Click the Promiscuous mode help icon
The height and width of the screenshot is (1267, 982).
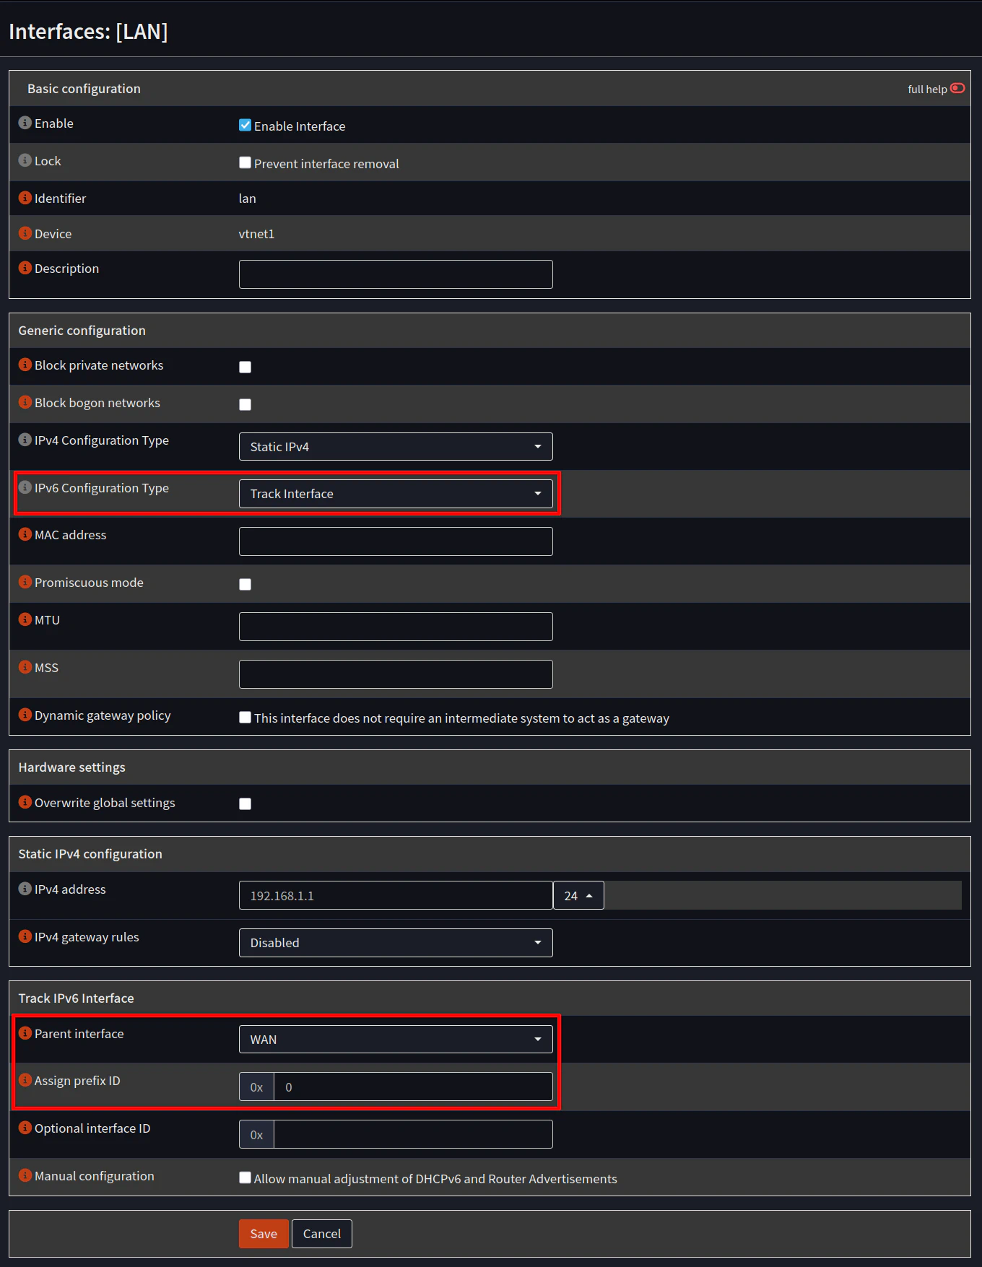click(25, 582)
